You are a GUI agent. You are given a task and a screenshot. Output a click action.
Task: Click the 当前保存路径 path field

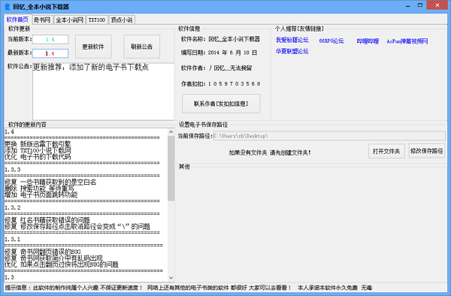tap(329, 136)
